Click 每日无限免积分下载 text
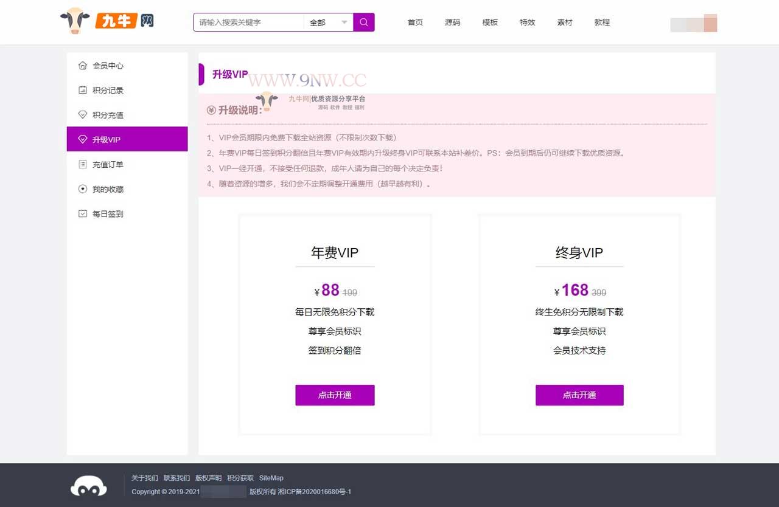The width and height of the screenshot is (779, 507). point(335,312)
